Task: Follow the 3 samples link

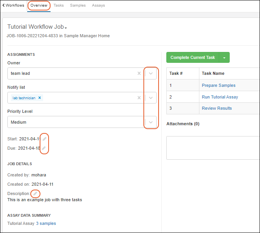Action: [x=46, y=223]
